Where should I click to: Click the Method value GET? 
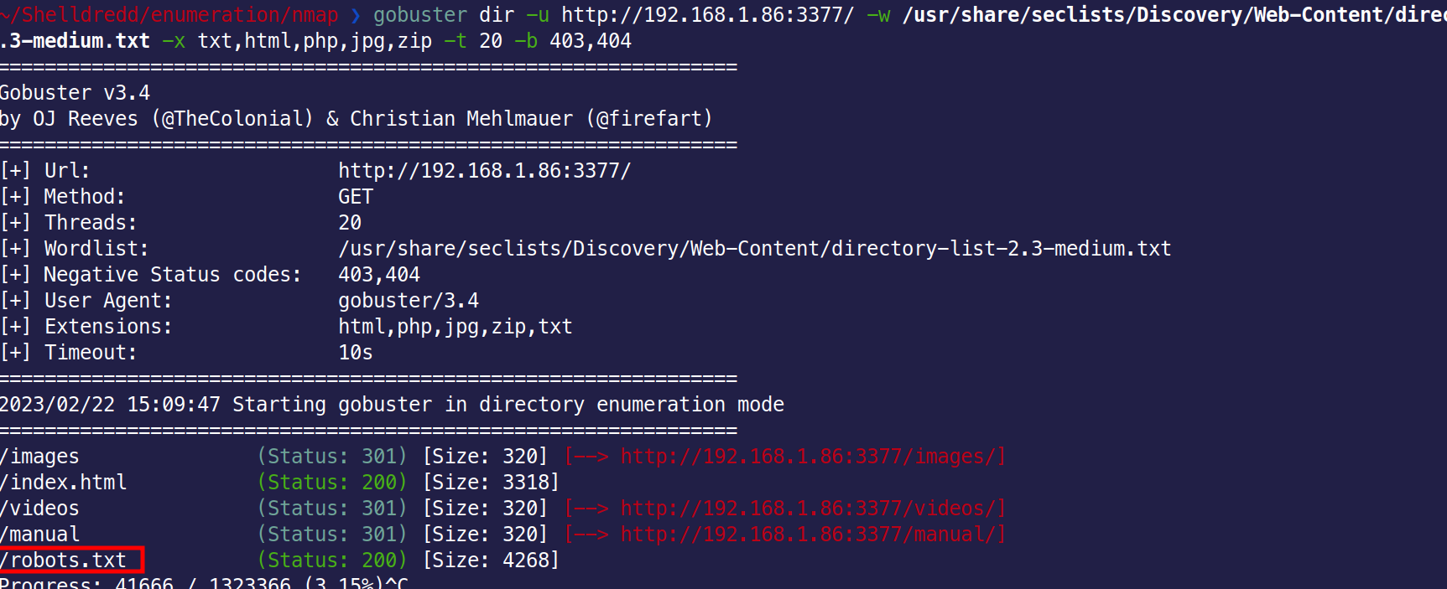coord(355,197)
